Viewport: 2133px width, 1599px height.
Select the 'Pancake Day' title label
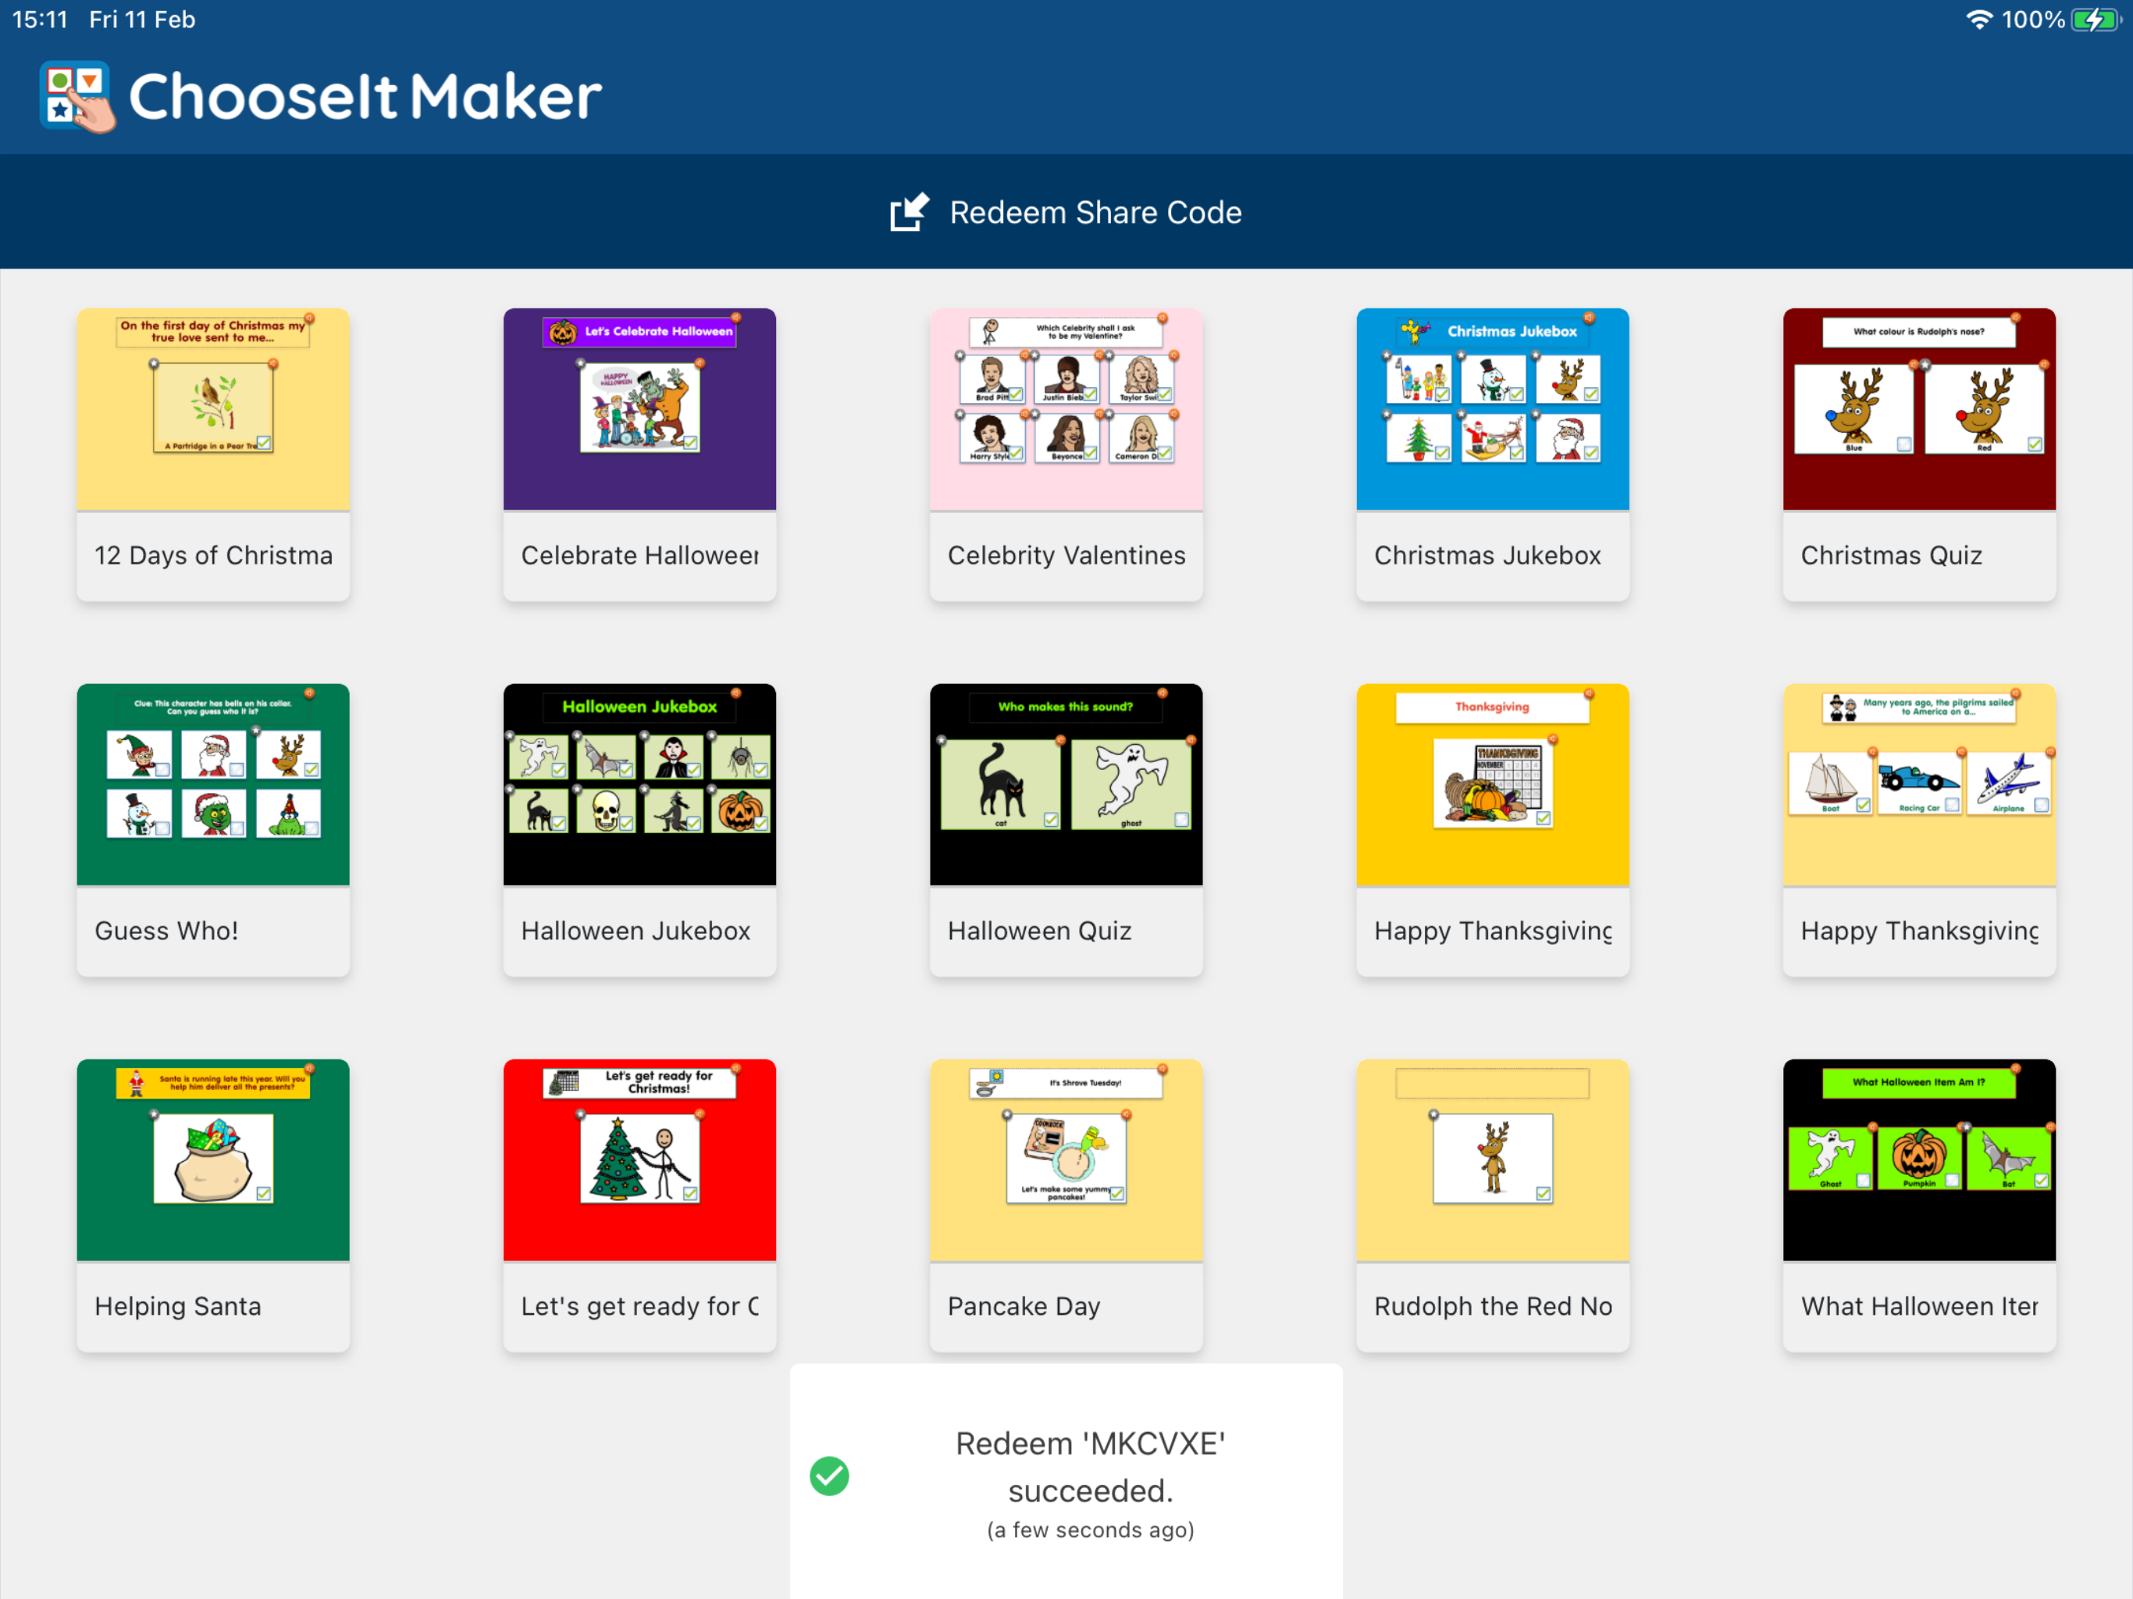tap(1023, 1305)
